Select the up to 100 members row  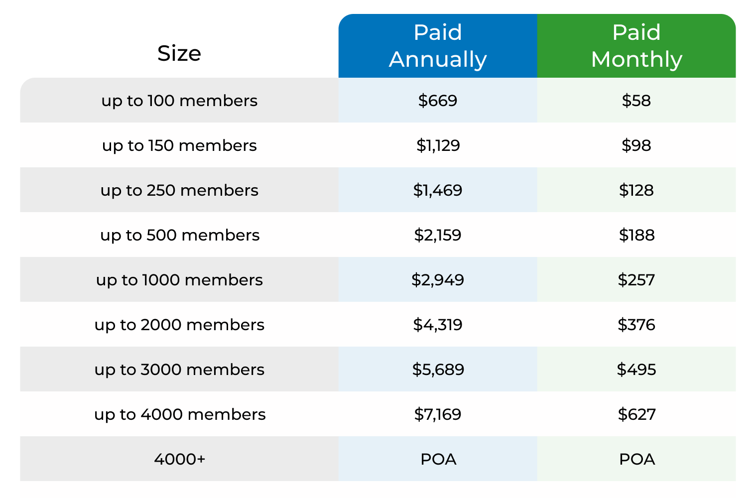coord(179,101)
